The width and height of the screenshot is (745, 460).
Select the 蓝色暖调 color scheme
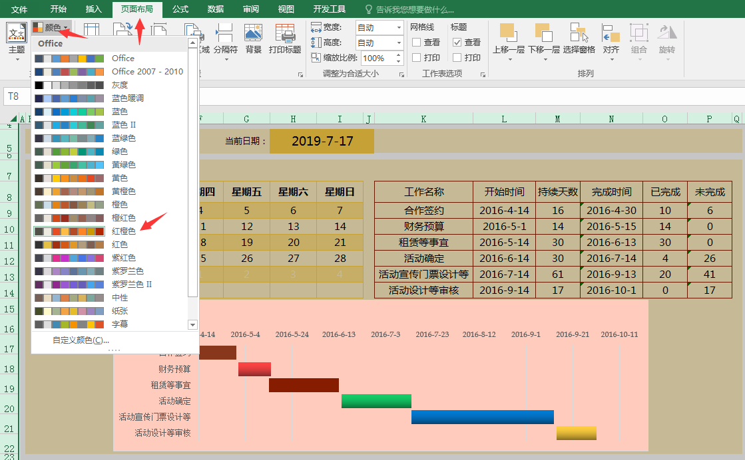point(109,98)
